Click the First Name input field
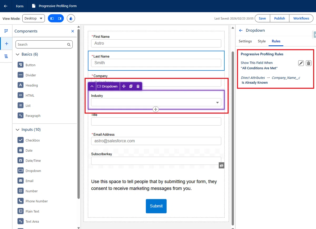Screen dimensions: 316x229 point(156,43)
